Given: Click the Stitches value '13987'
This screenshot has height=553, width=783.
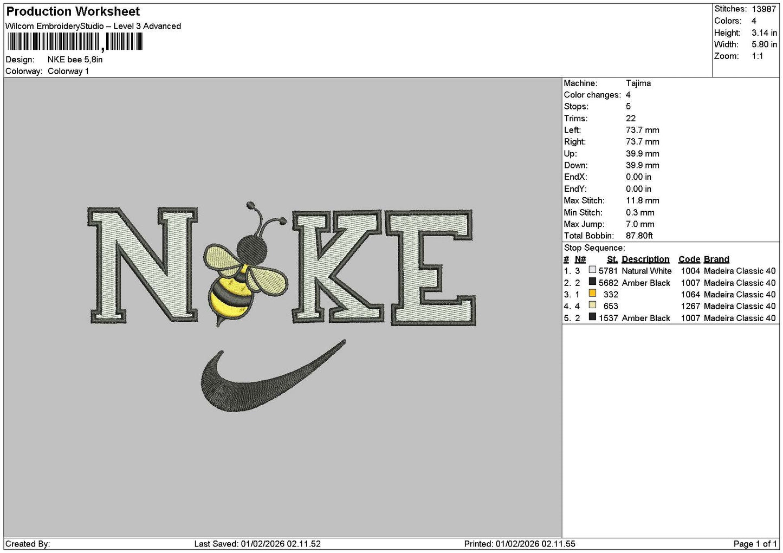Looking at the screenshot, I should (x=763, y=9).
